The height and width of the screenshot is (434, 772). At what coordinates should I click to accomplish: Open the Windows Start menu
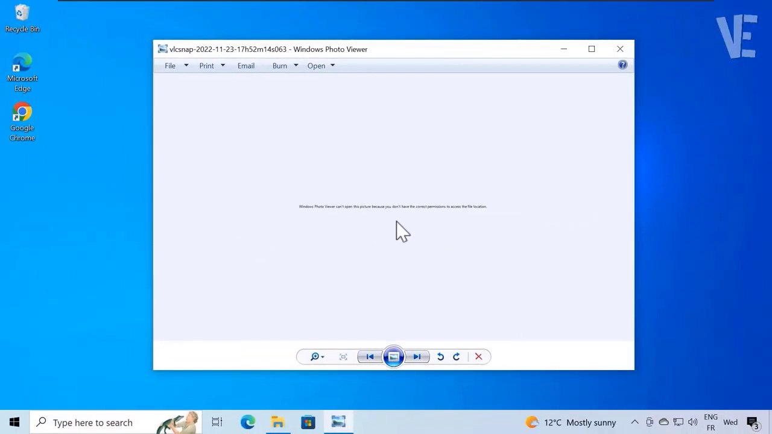click(x=14, y=423)
